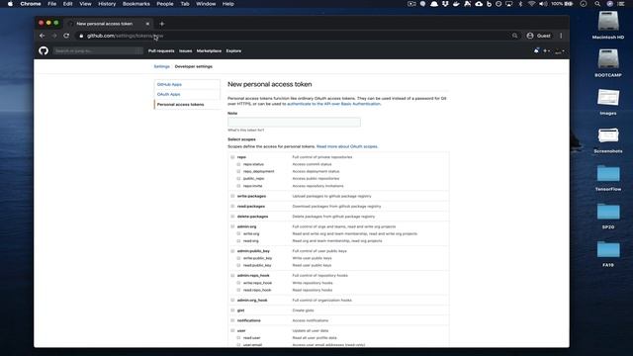Expand the GitHub plus create-new dropdown
The height and width of the screenshot is (356, 633).
click(546, 50)
